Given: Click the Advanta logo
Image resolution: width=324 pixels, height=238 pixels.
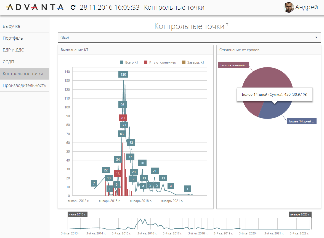Looking at the screenshot, I should (35, 7).
